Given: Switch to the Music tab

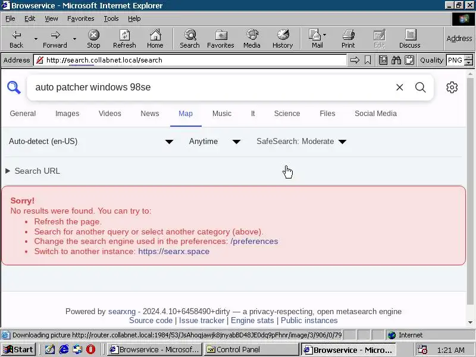Looking at the screenshot, I should (x=222, y=114).
